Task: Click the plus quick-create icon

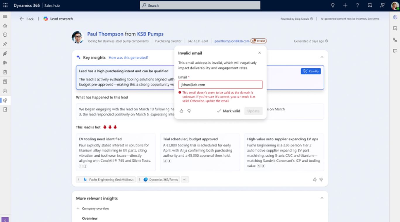Action: (x=345, y=6)
